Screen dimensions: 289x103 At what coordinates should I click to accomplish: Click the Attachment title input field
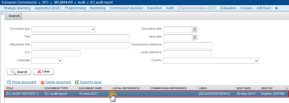tap(80, 45)
